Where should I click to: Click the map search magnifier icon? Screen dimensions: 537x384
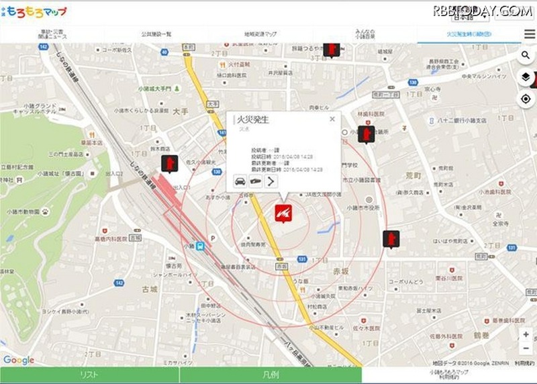[x=526, y=55]
